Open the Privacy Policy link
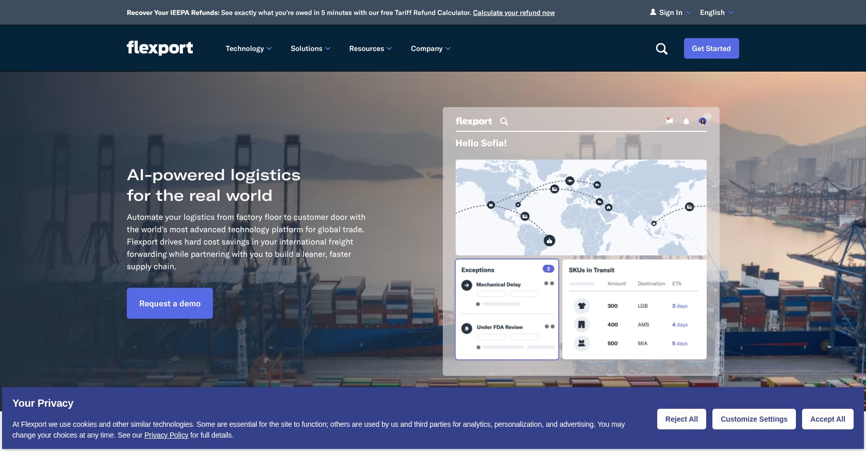 pyautogui.click(x=166, y=435)
